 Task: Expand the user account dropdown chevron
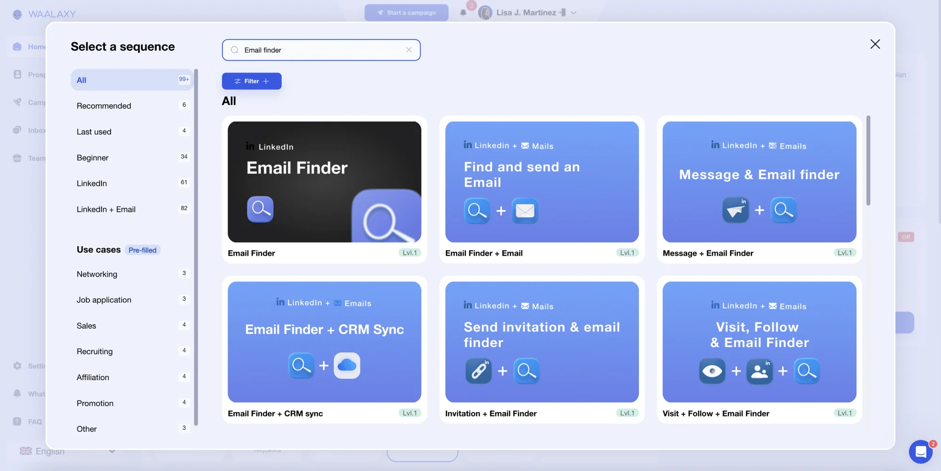click(574, 13)
